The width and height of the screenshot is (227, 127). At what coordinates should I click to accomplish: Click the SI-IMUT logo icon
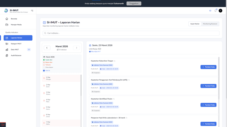tap(6, 11)
